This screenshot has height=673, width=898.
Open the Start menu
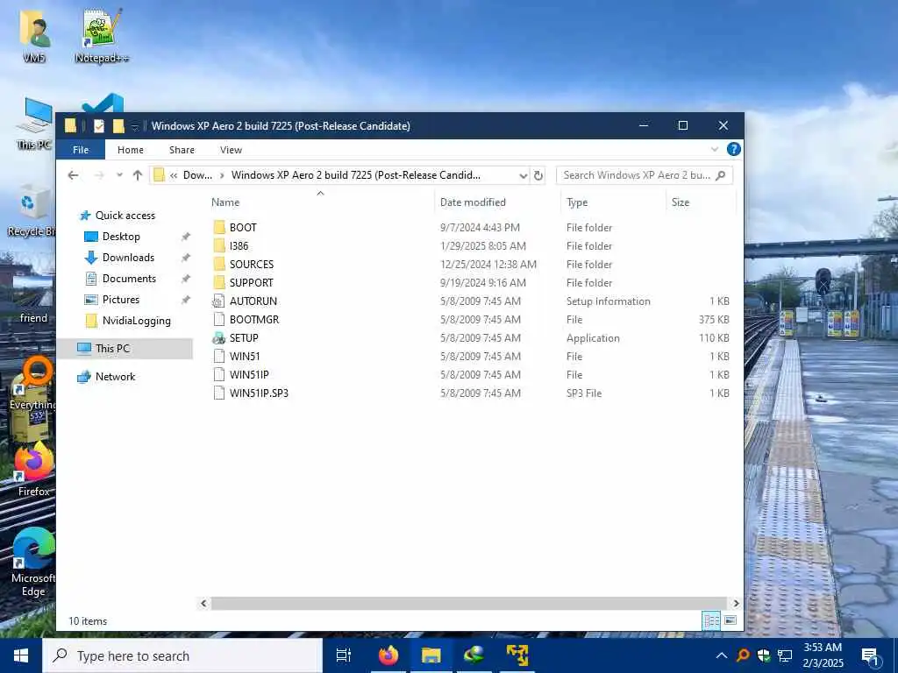tap(21, 655)
